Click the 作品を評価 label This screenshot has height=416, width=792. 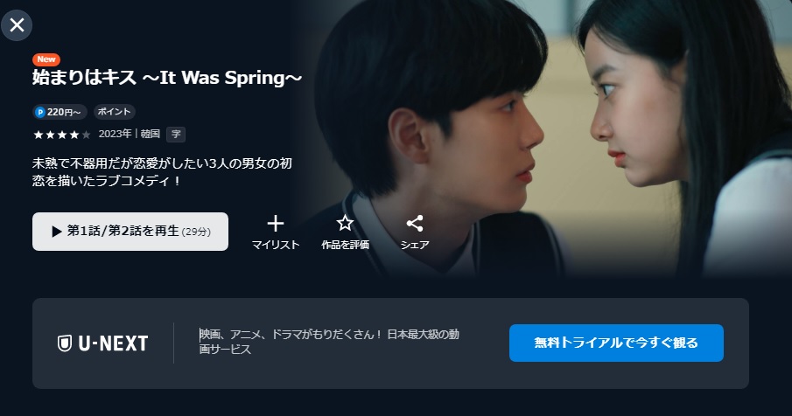(346, 245)
